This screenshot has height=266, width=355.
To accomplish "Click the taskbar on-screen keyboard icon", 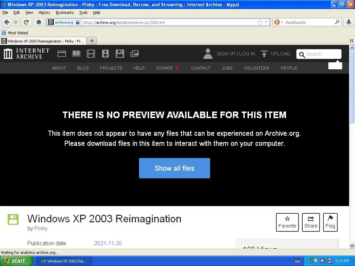I will 297,261.
